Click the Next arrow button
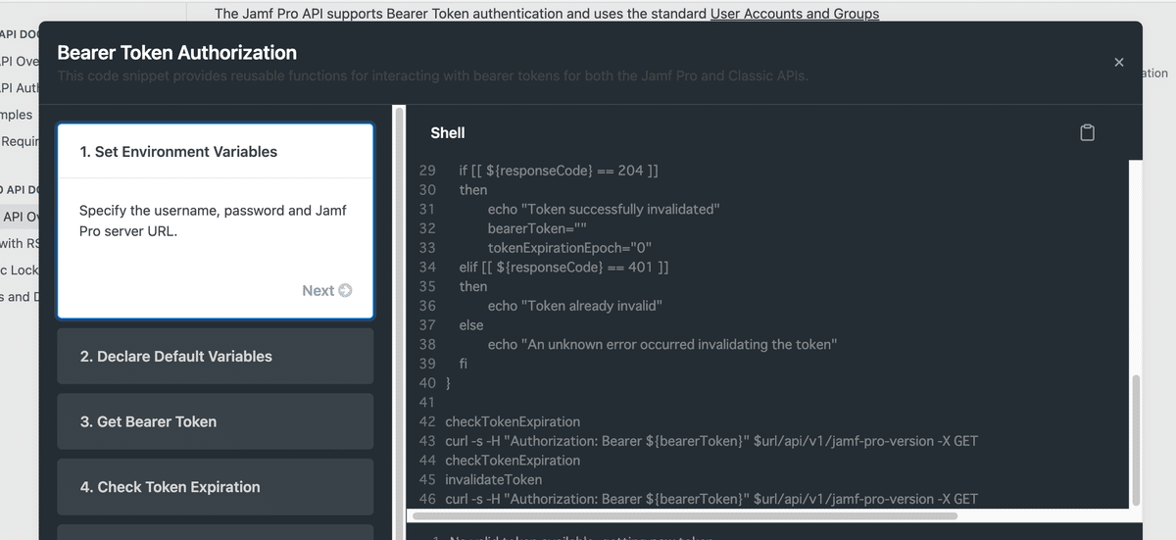 pos(327,290)
